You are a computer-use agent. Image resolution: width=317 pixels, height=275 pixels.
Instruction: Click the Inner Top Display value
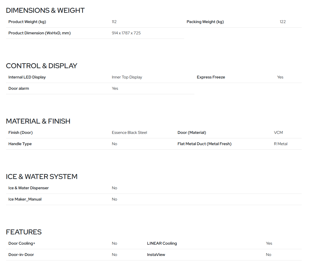[x=127, y=77]
